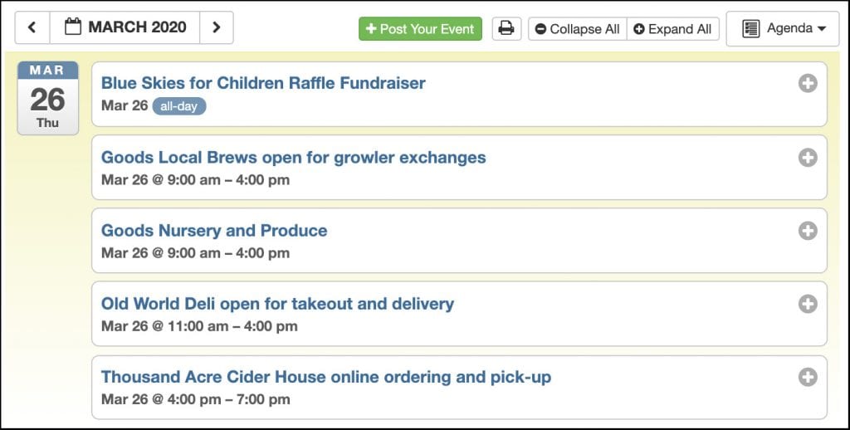Screen dimensions: 850x430
Task: Expand Blue Skies Raffle event plus icon
Action: [x=808, y=83]
